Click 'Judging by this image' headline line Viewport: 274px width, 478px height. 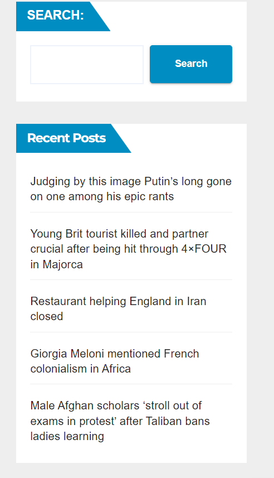point(131,181)
